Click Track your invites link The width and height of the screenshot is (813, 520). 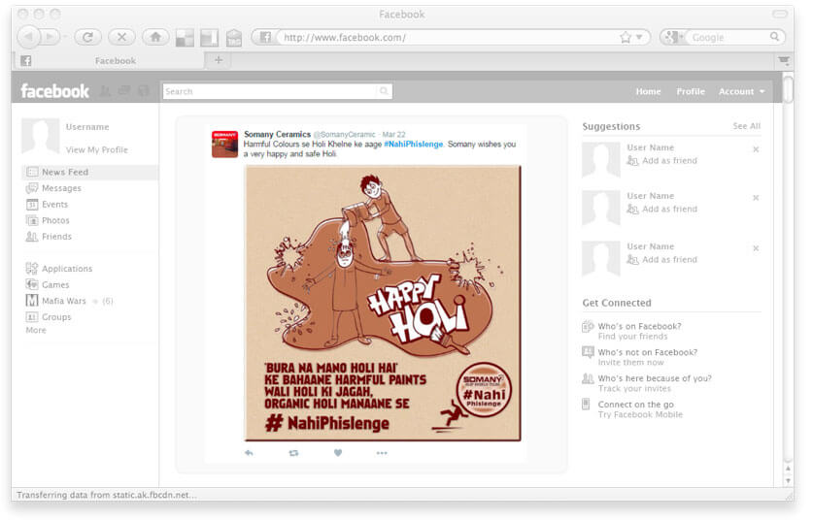pos(634,388)
